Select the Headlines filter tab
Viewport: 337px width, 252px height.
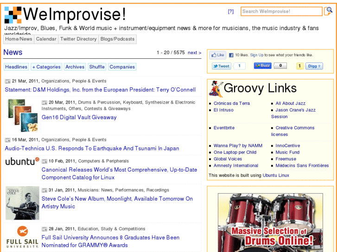coord(16,67)
